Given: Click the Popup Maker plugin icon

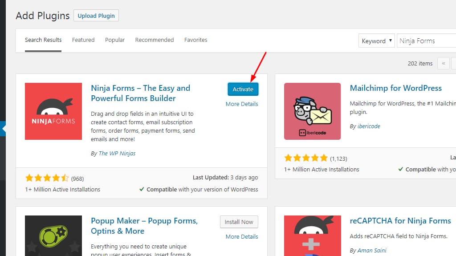Looking at the screenshot, I should click(53, 236).
